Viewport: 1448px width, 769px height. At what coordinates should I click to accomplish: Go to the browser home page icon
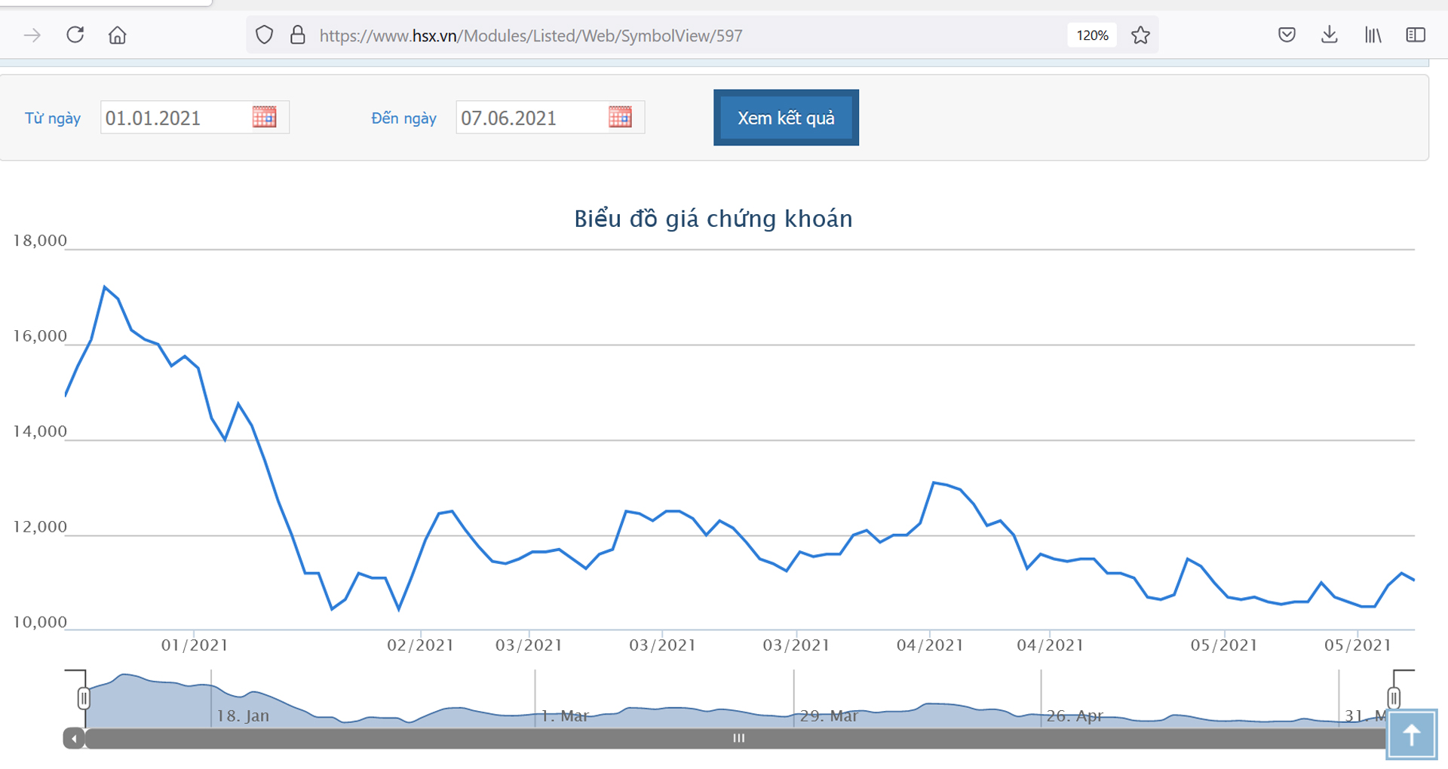click(118, 35)
